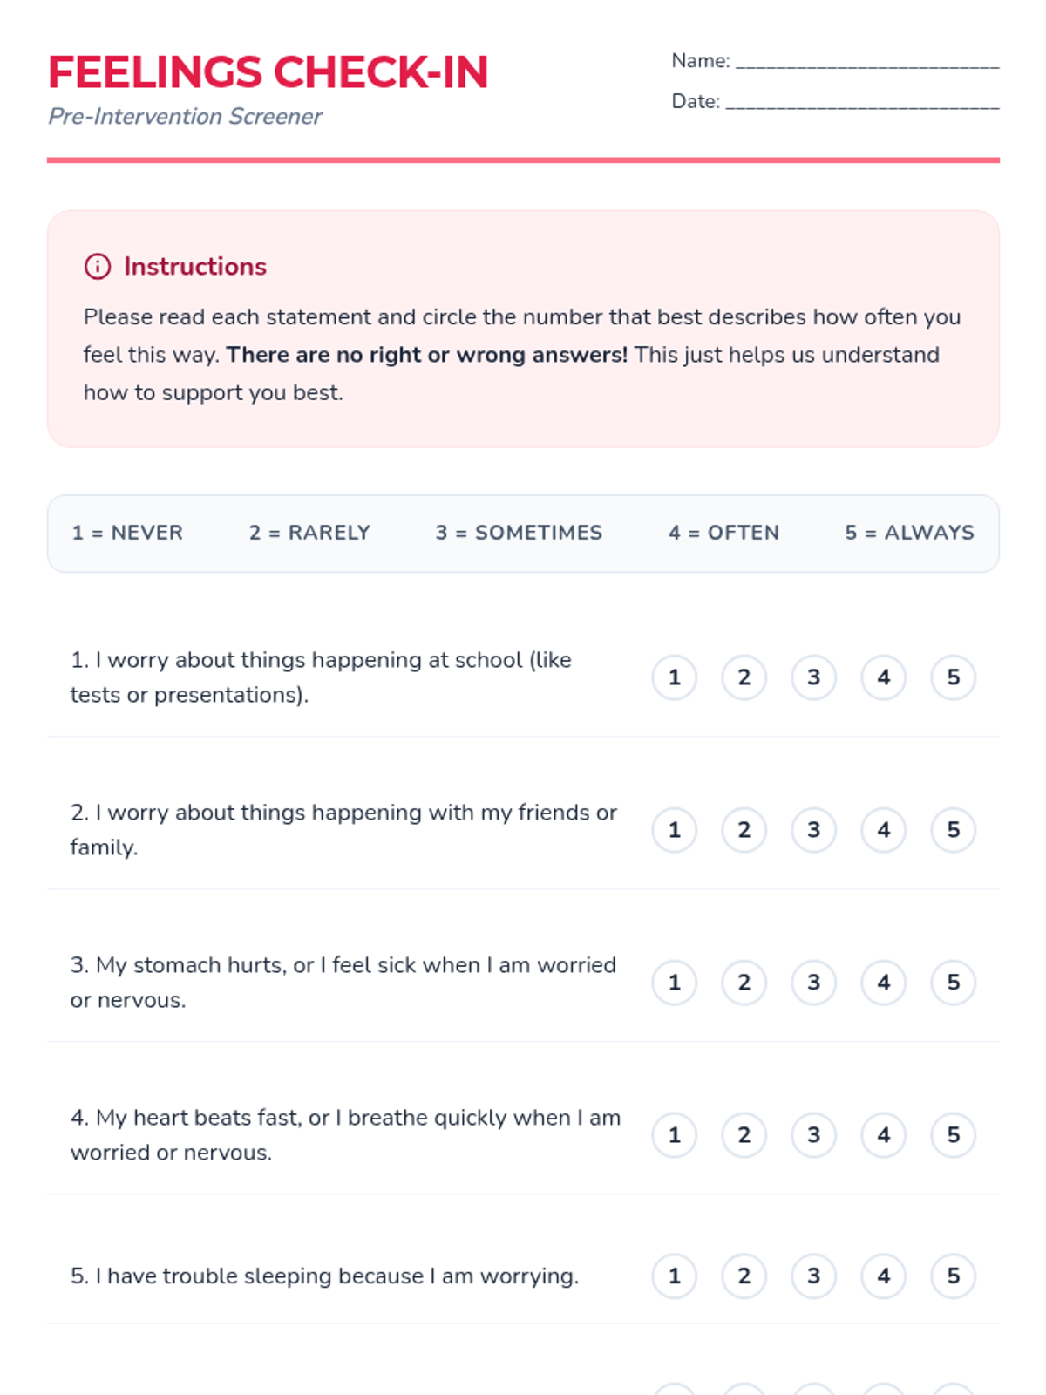Pick 5 for heart beats fast statement
Viewport: 1046px width, 1395px height.
coord(953,1135)
